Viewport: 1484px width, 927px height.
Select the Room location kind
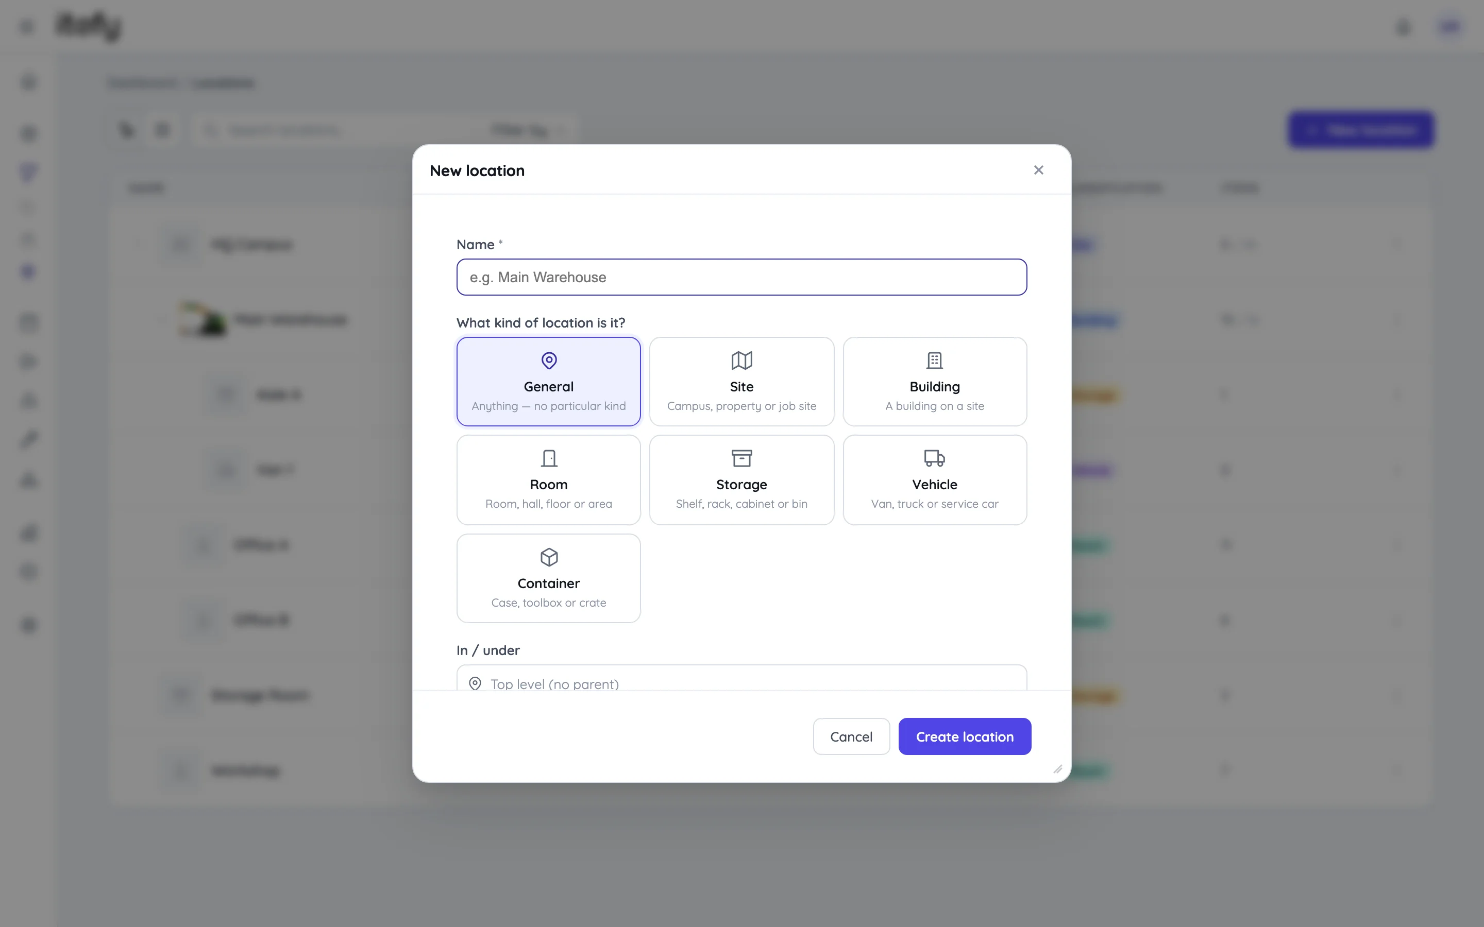click(x=548, y=480)
